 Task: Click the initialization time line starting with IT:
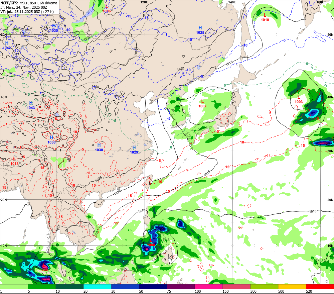point(24,7)
